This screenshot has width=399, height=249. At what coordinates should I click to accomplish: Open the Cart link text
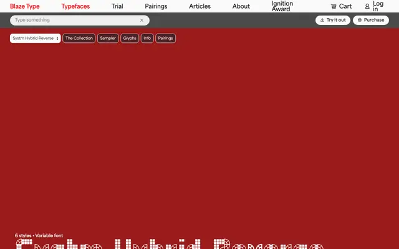pos(345,6)
